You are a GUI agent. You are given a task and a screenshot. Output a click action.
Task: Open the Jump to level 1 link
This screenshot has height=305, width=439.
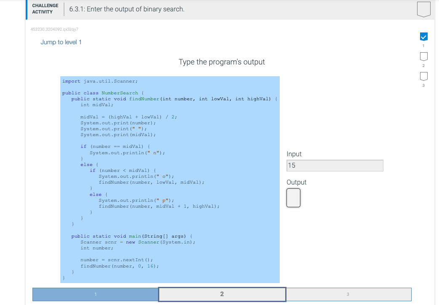pos(61,42)
